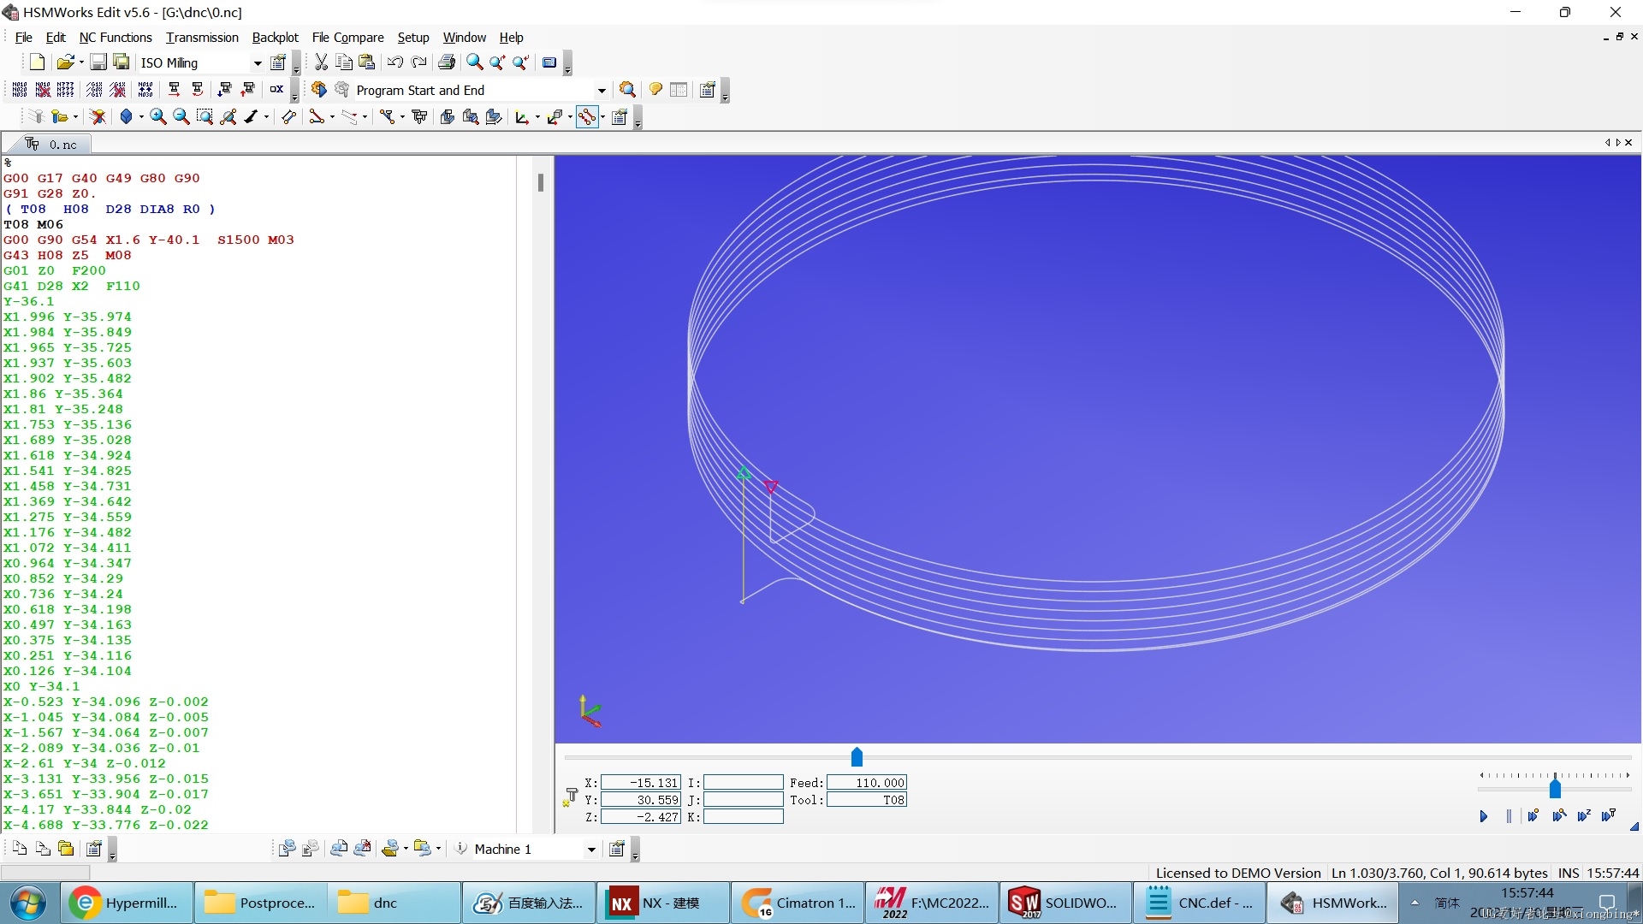
Task: Click the yellow speech bubble hint icon
Action: point(655,90)
